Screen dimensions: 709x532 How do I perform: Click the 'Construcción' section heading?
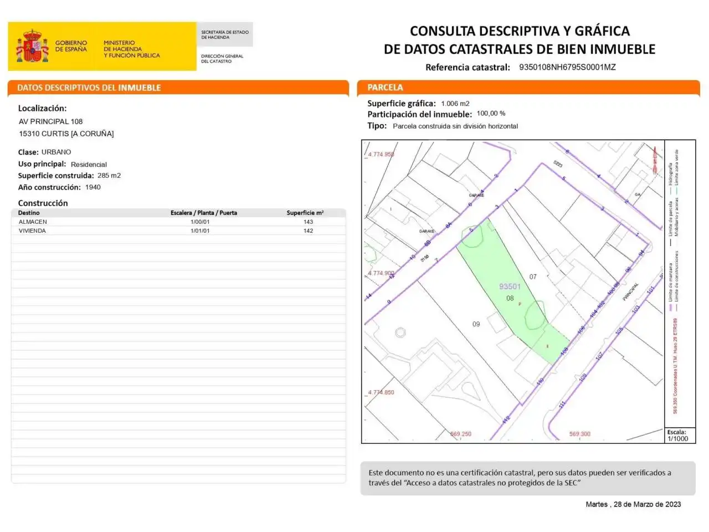pyautogui.click(x=43, y=203)
